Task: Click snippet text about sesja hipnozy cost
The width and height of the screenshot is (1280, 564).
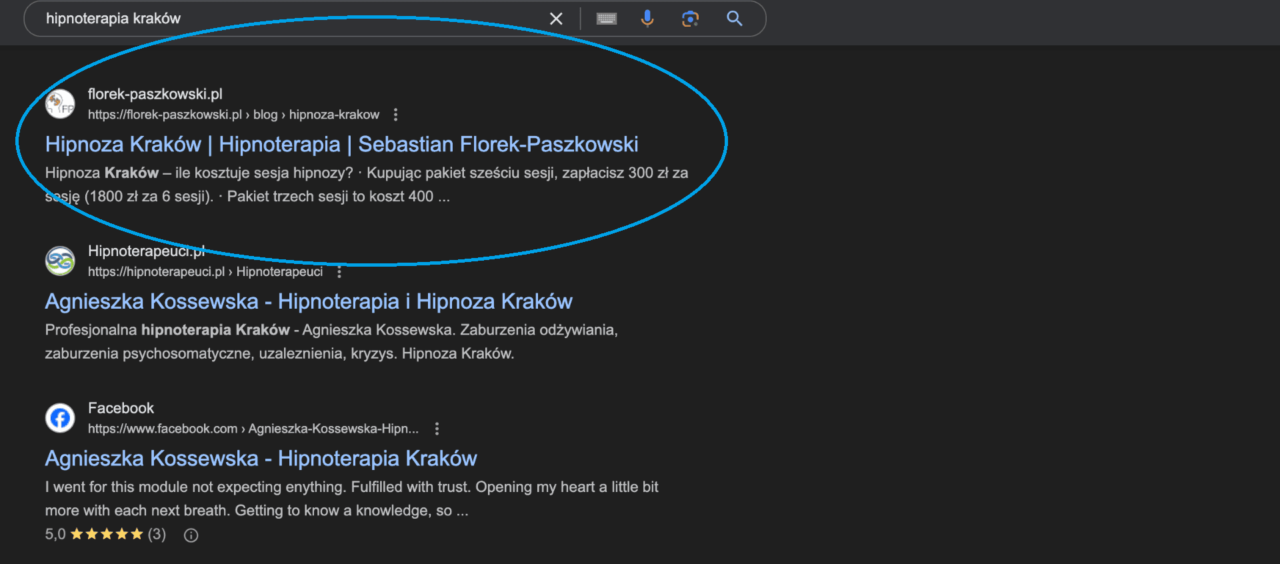Action: click(x=367, y=185)
